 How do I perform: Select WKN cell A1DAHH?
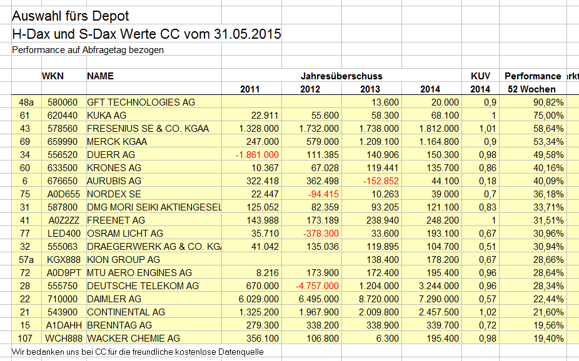(63, 325)
